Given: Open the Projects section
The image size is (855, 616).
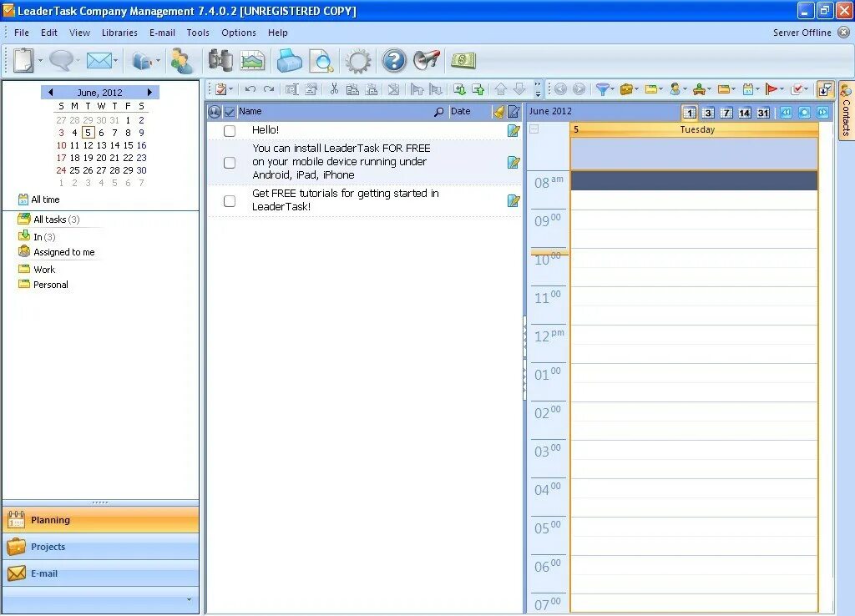Looking at the screenshot, I should tap(101, 547).
